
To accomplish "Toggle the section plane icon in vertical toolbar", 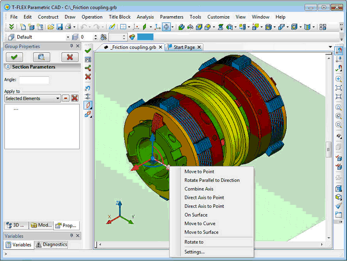I will 88,105.
